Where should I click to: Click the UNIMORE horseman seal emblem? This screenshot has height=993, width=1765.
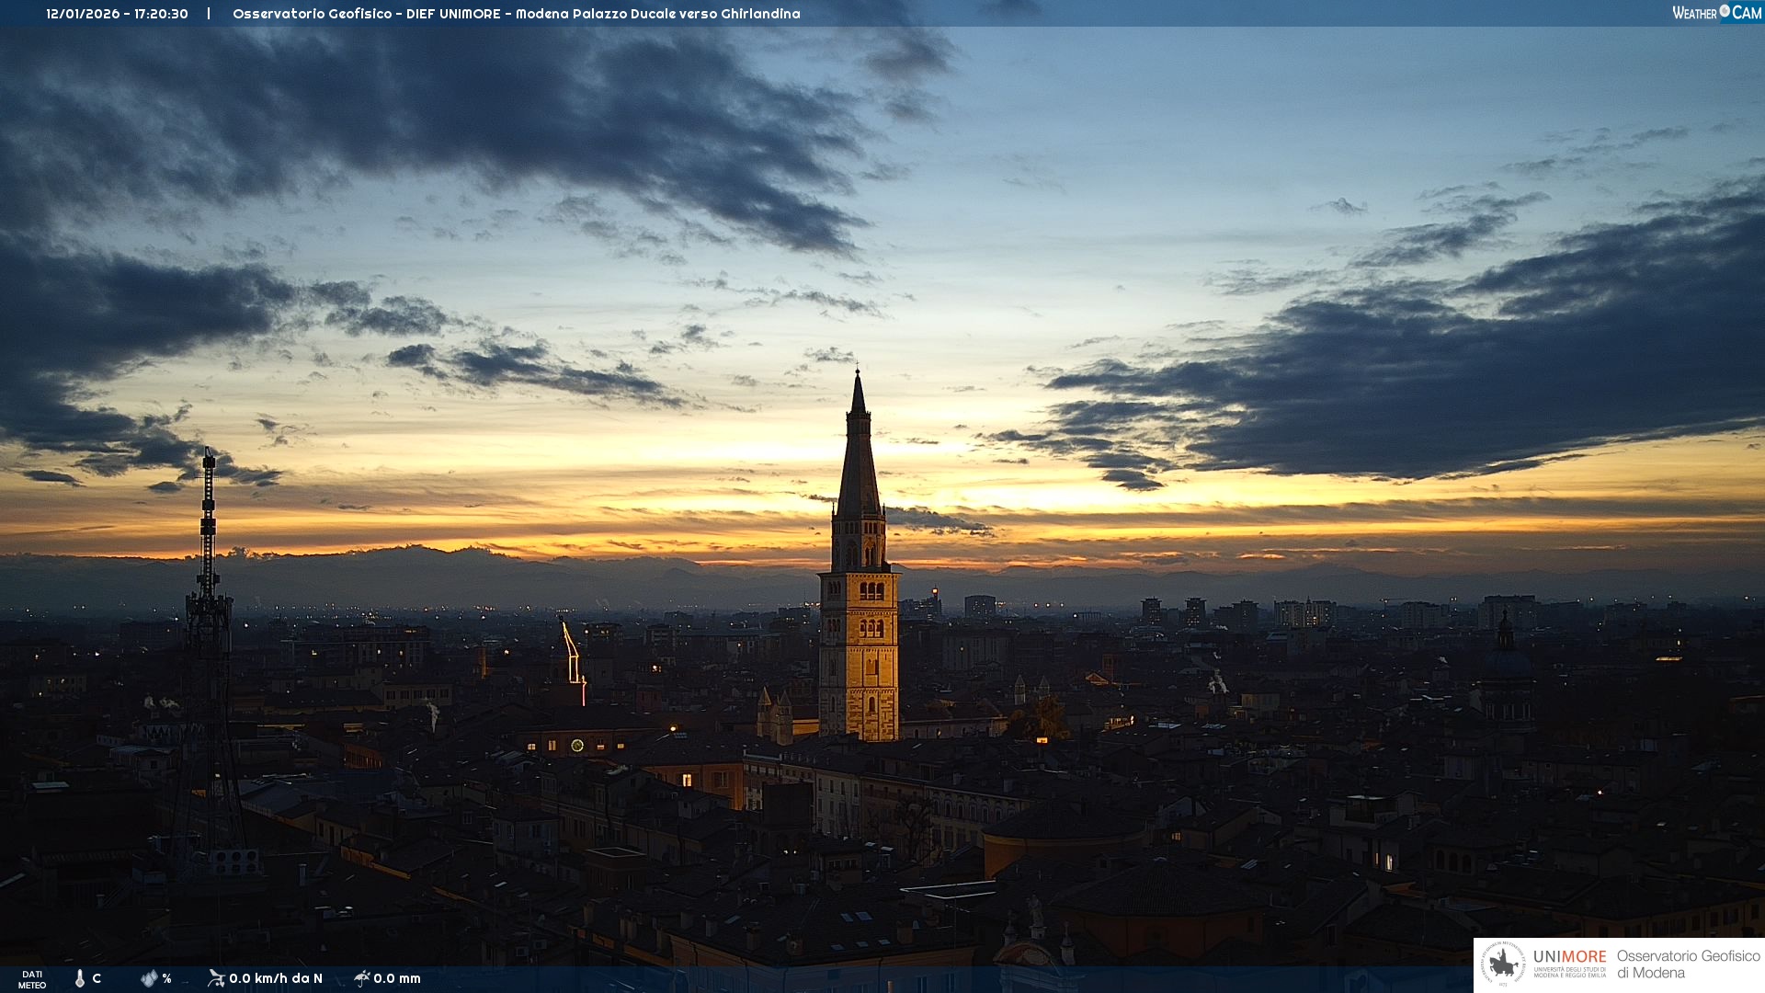pyautogui.click(x=1504, y=964)
